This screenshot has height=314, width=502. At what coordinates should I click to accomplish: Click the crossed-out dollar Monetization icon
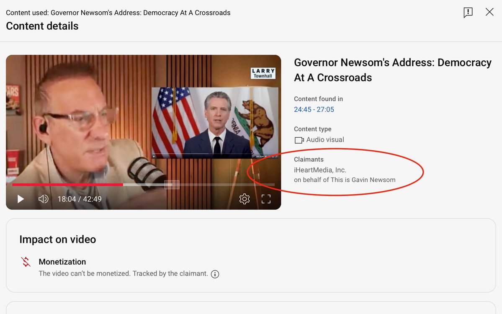[26, 262]
